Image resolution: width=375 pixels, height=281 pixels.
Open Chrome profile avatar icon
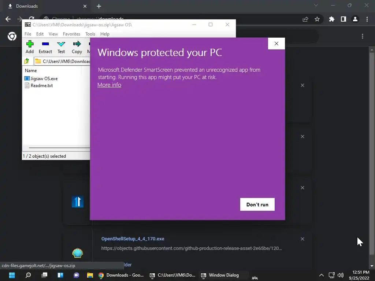coord(355,19)
